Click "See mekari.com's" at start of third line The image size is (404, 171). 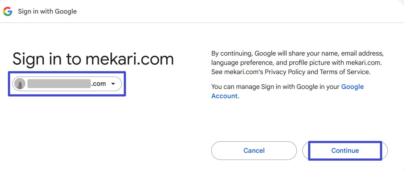click(x=237, y=72)
